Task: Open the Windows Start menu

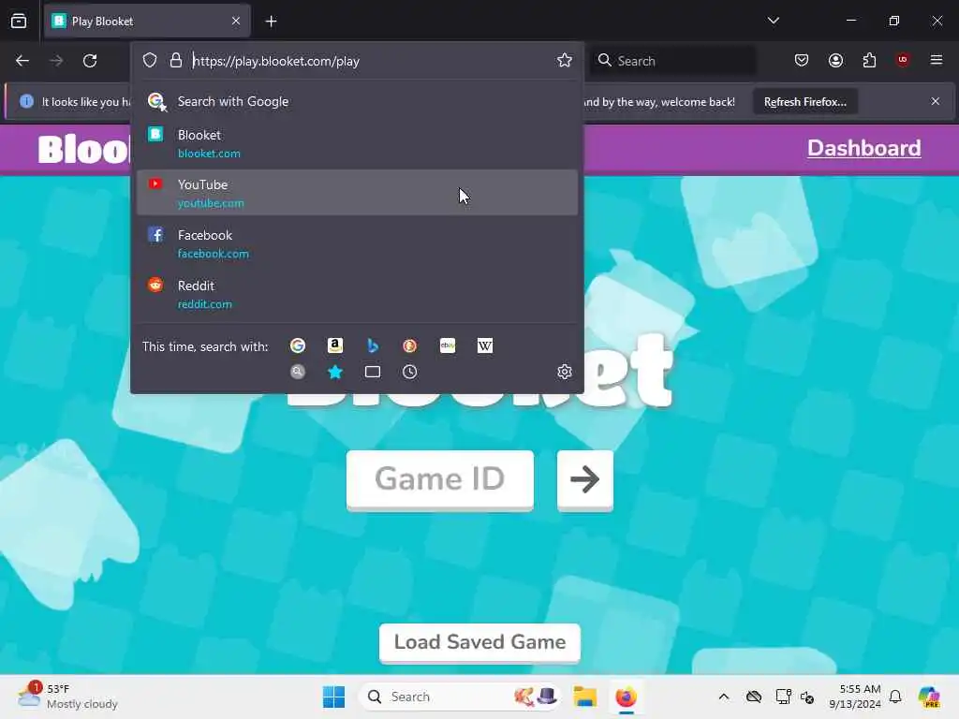Action: [x=334, y=697]
